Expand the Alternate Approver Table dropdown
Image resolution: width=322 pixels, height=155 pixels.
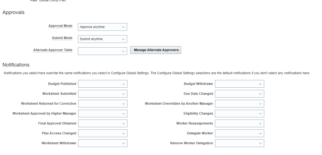pos(102,51)
